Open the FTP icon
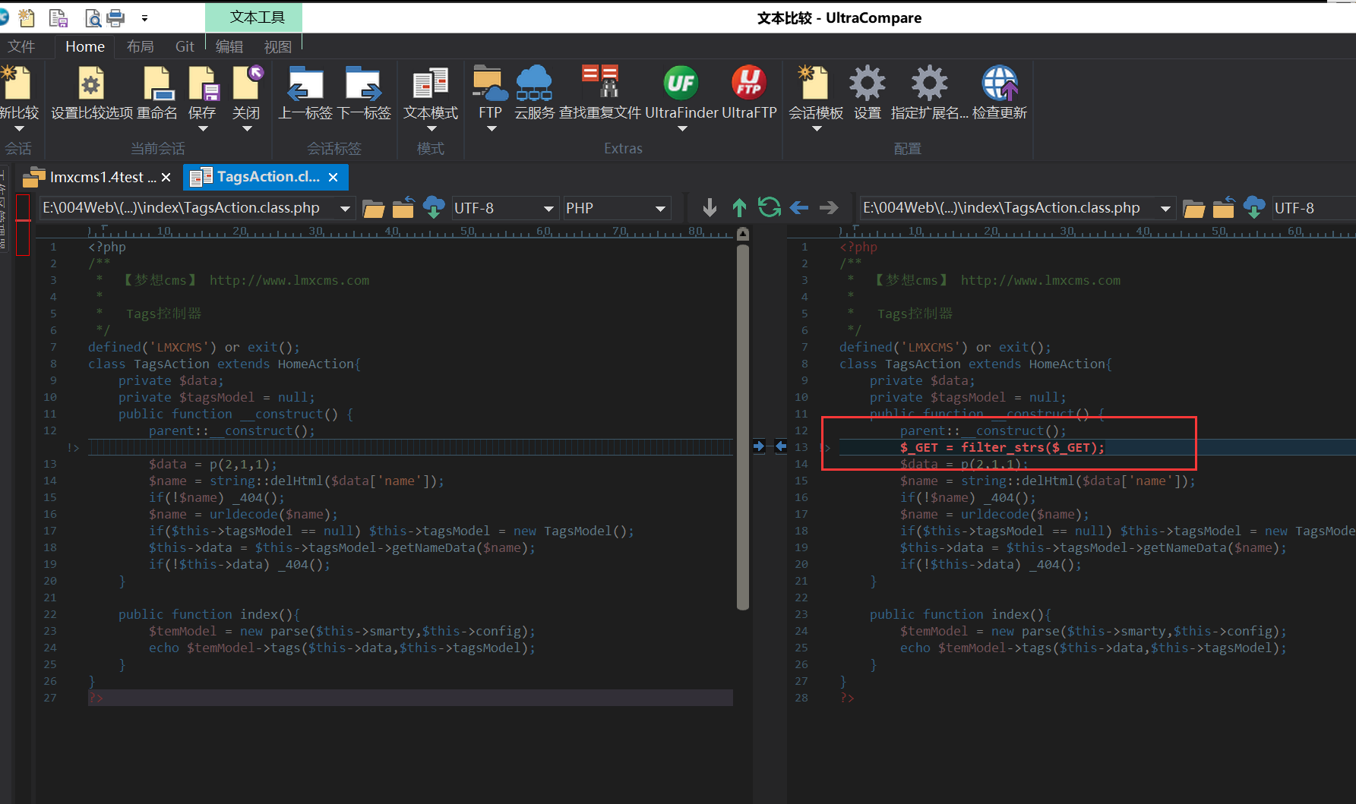The image size is (1356, 804). [490, 84]
